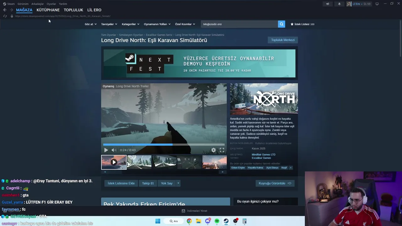The height and width of the screenshot is (226, 402).
Task: Click the Açık Dünya tag
Action: (x=272, y=168)
